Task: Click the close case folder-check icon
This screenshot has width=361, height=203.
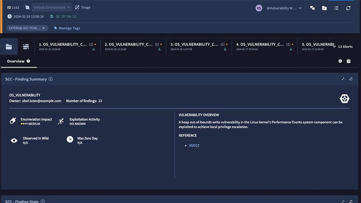Action: pyautogui.click(x=324, y=8)
